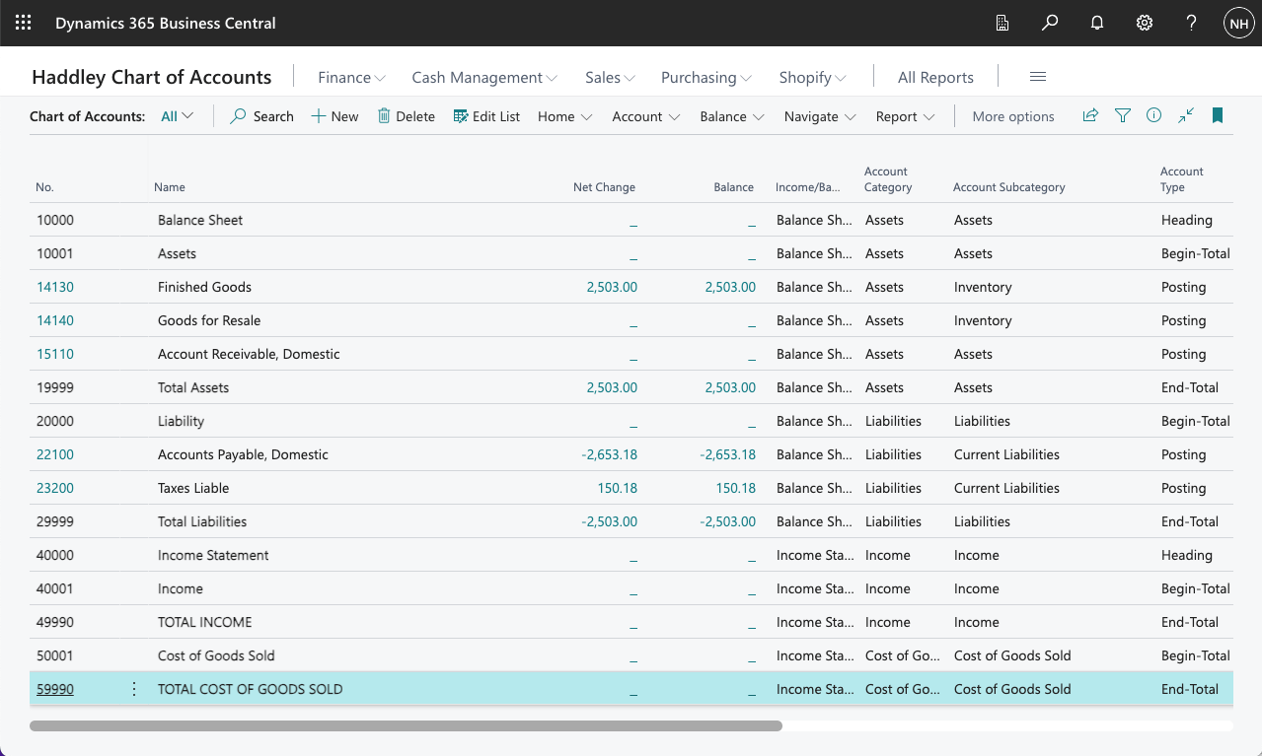Open account 14130 link
The image size is (1262, 756).
tap(55, 287)
